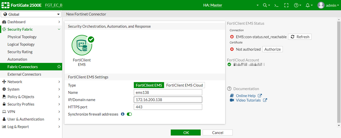Click the Fabric Connectors favorite star

[x=59, y=67]
